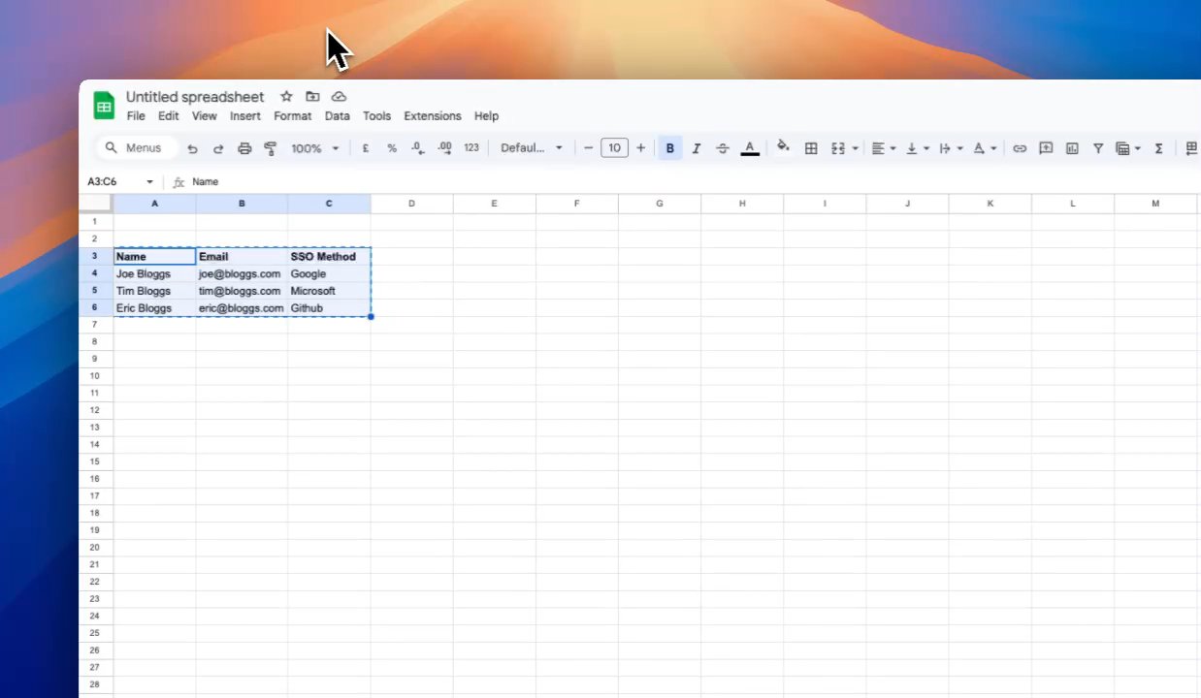The height and width of the screenshot is (698, 1201).
Task: Open the borders tool
Action: (811, 148)
